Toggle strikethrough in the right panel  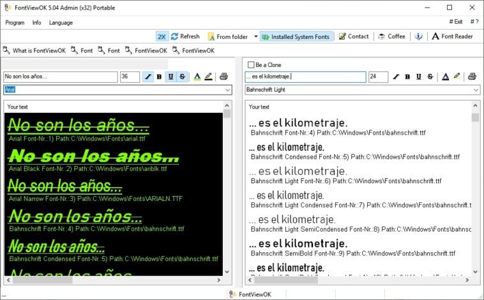click(x=430, y=77)
